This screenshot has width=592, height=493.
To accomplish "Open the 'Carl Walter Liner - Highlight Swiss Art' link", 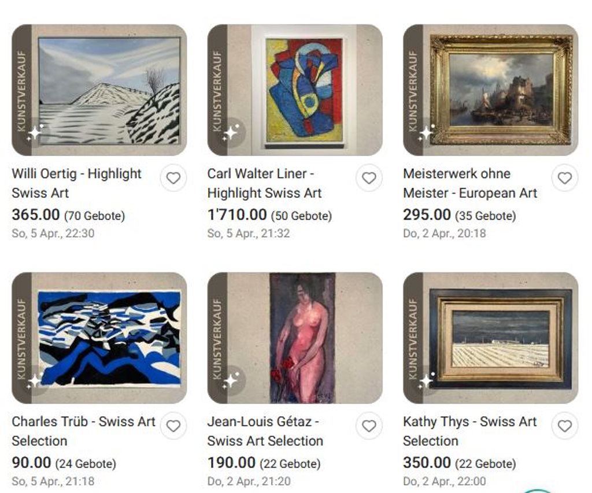I will tap(264, 183).
